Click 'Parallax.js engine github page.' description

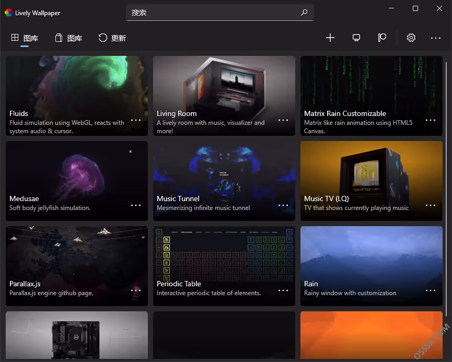pos(51,293)
